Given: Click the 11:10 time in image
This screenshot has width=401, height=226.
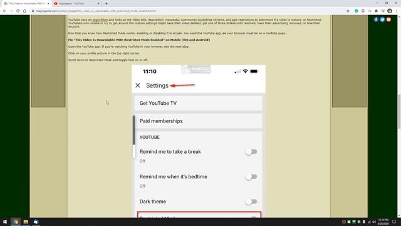Looking at the screenshot, I should click(x=150, y=72).
